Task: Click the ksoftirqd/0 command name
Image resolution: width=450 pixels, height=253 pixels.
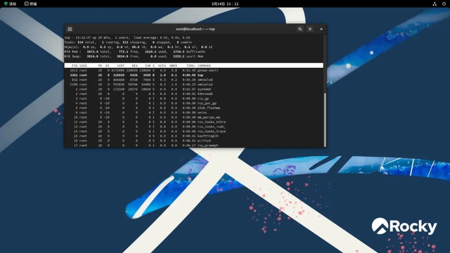Action: [x=208, y=136]
